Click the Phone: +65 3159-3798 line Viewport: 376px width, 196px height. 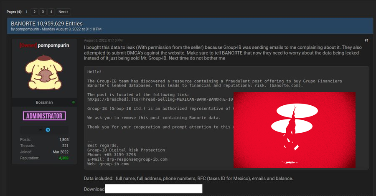[112, 155]
